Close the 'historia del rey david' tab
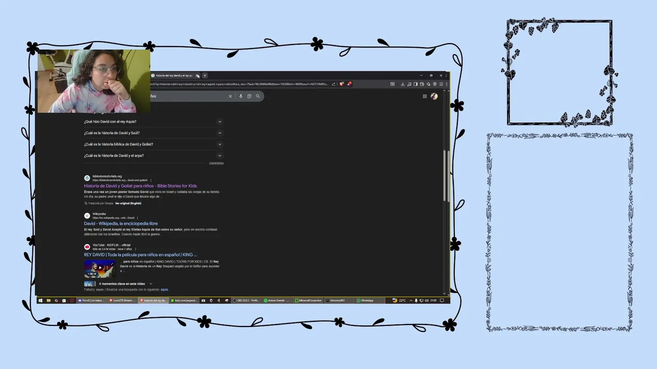657x369 pixels. click(198, 75)
